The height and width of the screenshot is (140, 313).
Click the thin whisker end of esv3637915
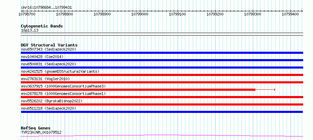click(275, 90)
